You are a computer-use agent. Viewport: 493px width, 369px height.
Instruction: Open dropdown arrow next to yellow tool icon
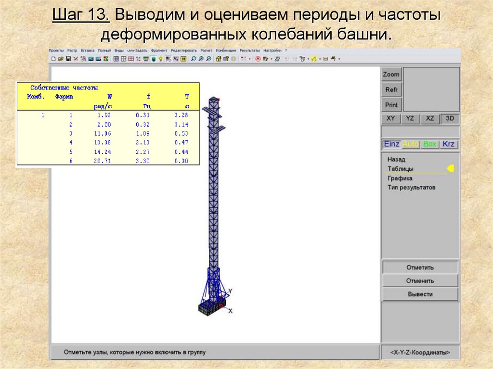tap(320, 59)
